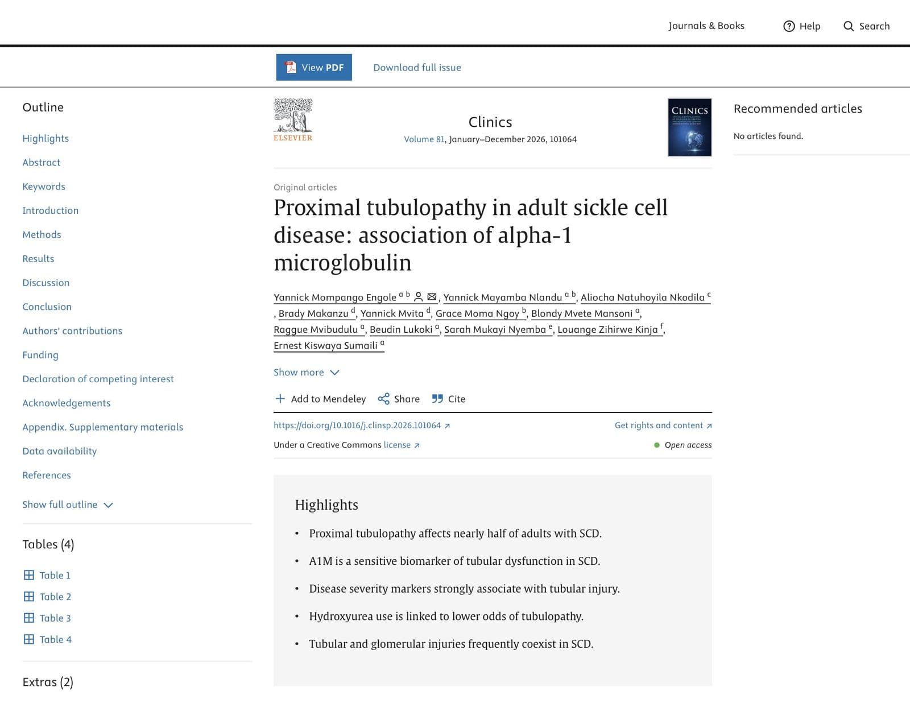This screenshot has width=910, height=703.
Task: Click the external arrow next to DOI link
Action: point(447,425)
